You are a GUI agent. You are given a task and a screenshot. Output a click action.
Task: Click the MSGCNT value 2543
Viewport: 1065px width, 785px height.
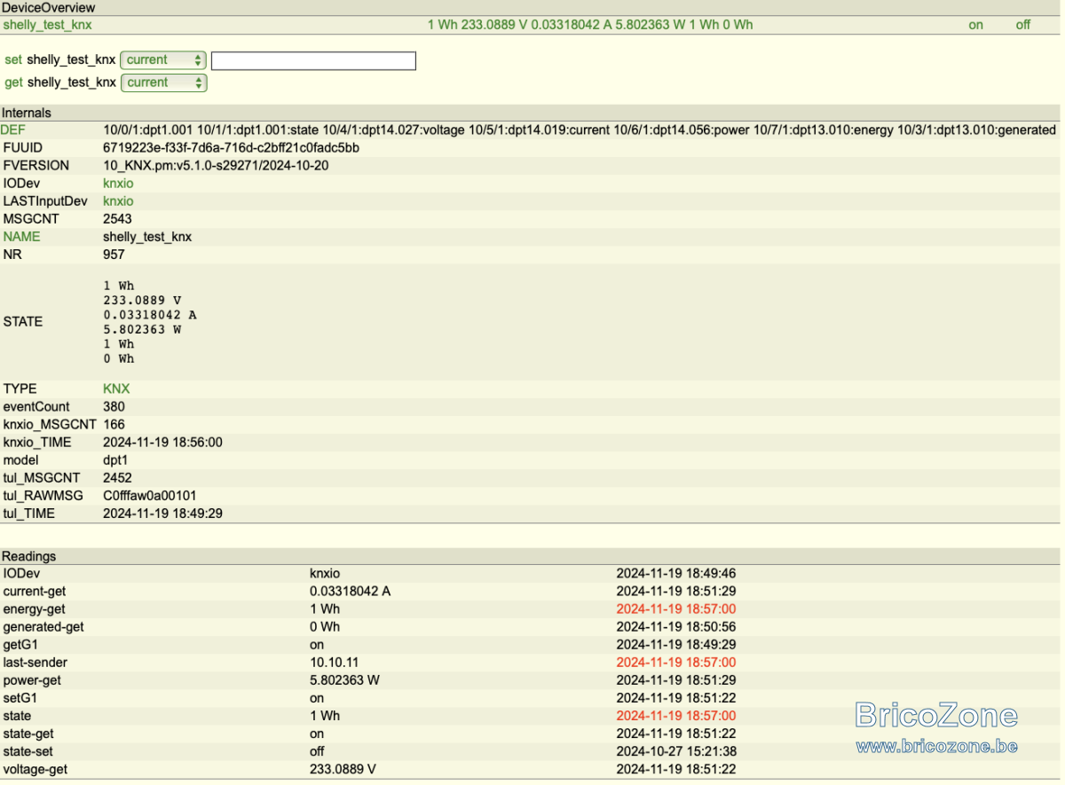pyautogui.click(x=117, y=219)
